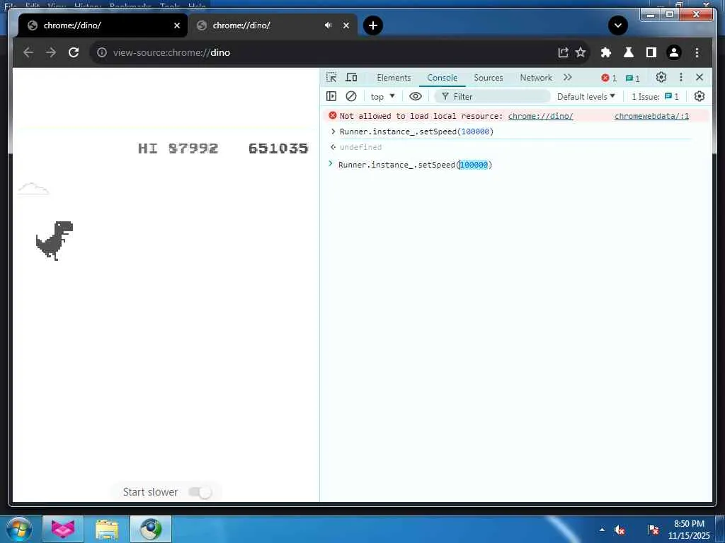Open the chrome://dino/ link in error message
Image resolution: width=725 pixels, height=543 pixels.
(540, 116)
